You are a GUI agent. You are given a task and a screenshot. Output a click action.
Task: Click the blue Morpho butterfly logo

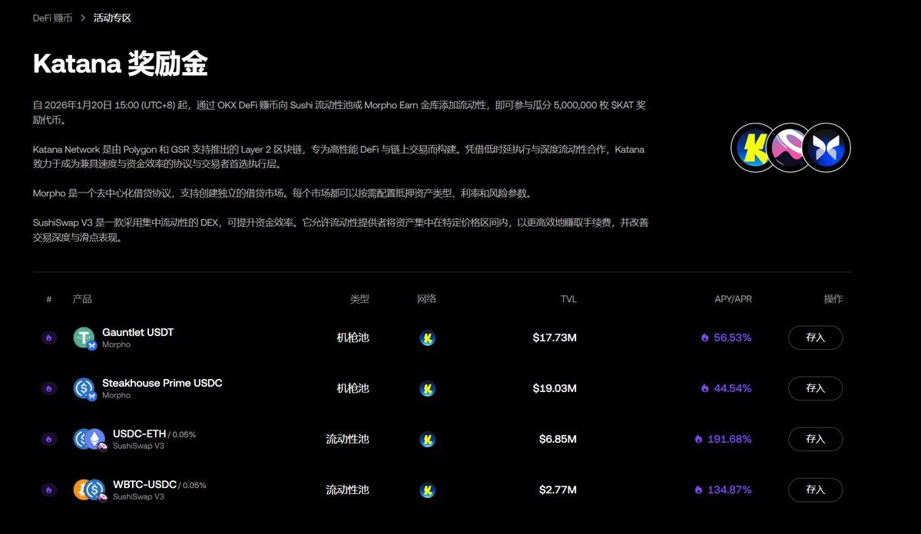pos(827,147)
